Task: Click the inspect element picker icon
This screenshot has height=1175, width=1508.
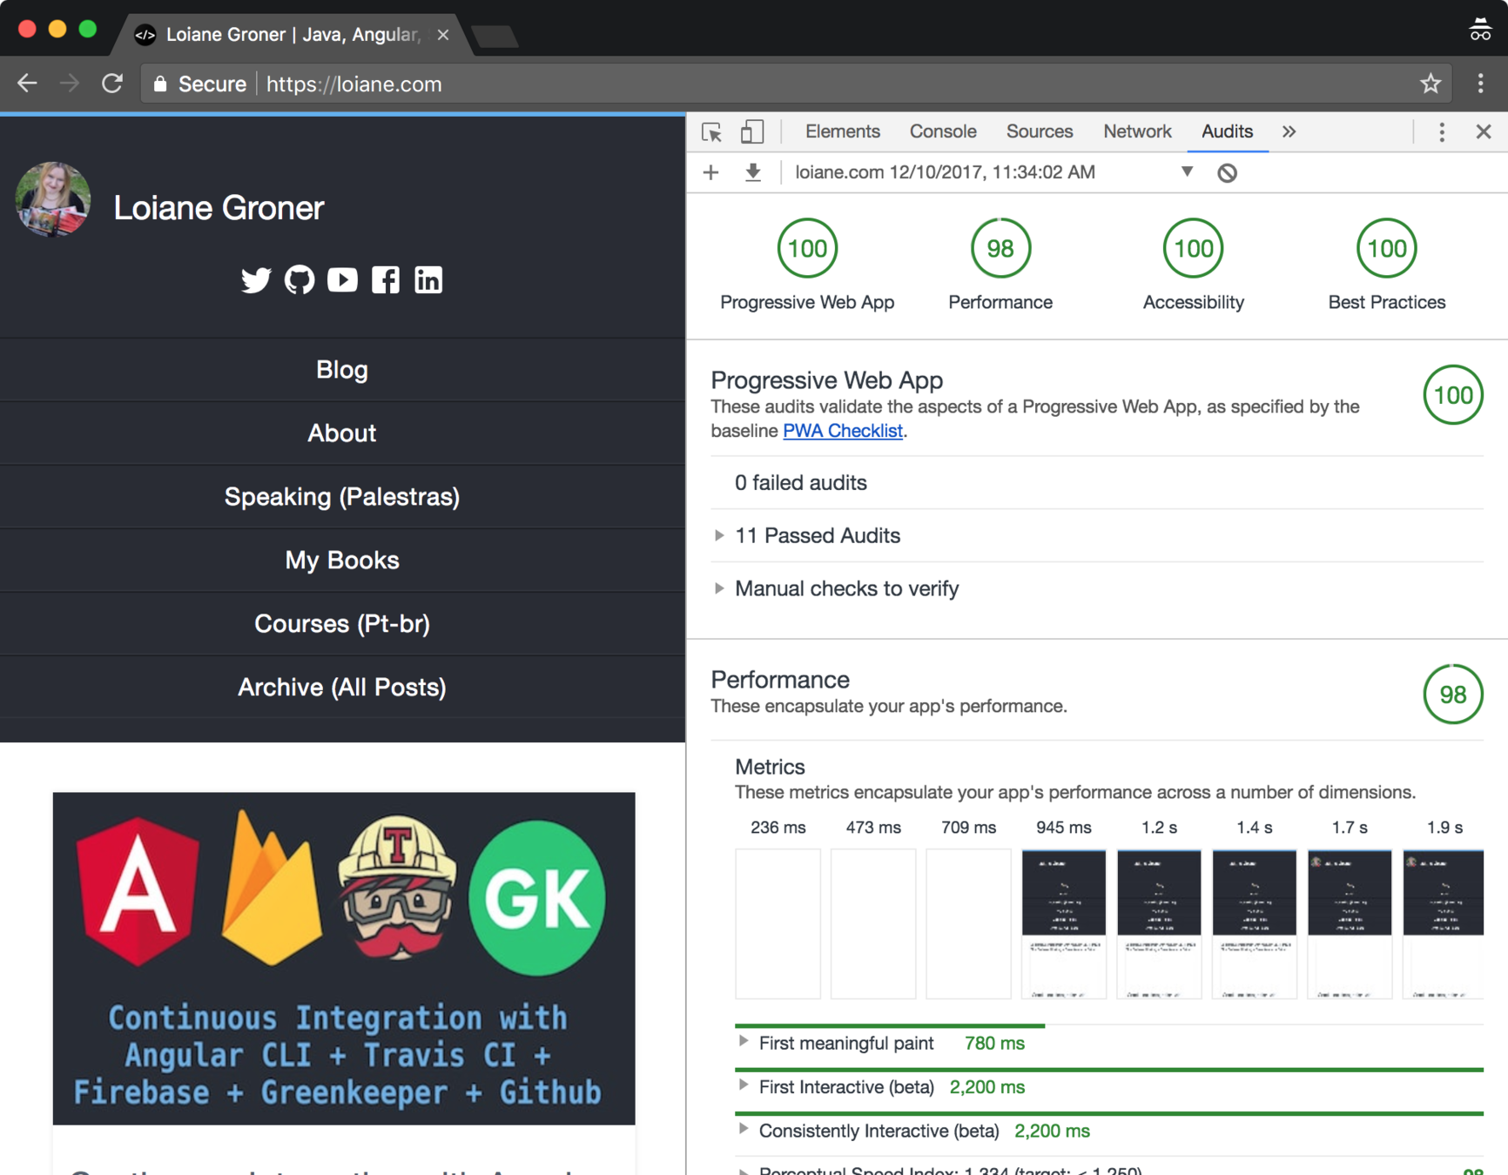Action: pyautogui.click(x=712, y=132)
